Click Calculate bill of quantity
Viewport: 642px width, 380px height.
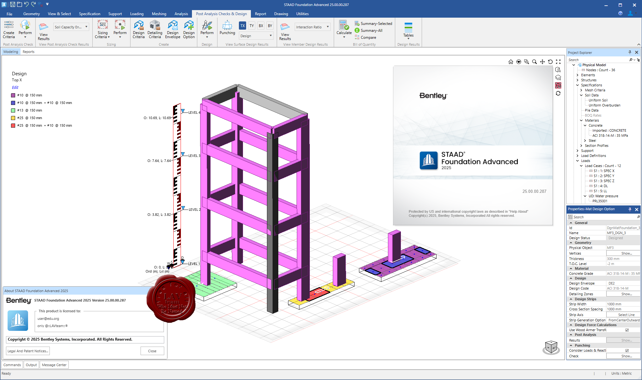[344, 30]
